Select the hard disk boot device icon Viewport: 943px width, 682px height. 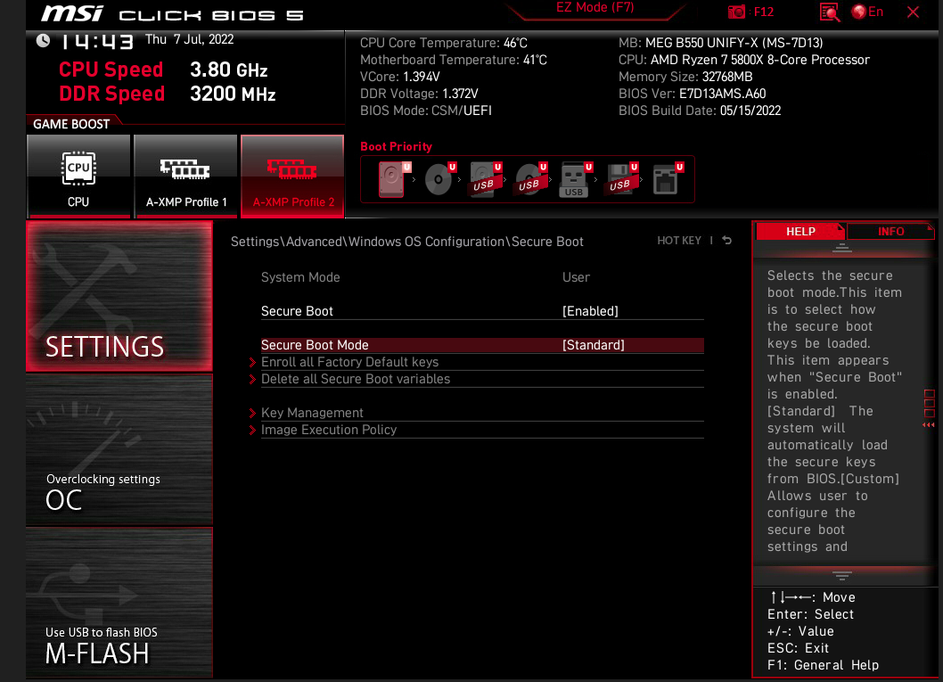pyautogui.click(x=392, y=179)
